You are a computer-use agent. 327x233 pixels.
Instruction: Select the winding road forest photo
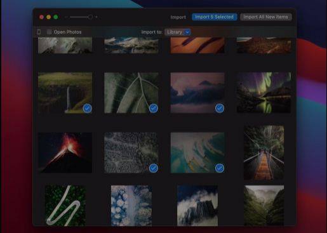coord(65,206)
